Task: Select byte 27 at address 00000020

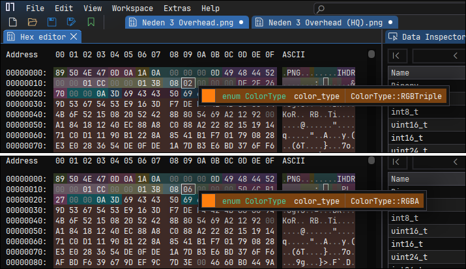Action: point(60,200)
